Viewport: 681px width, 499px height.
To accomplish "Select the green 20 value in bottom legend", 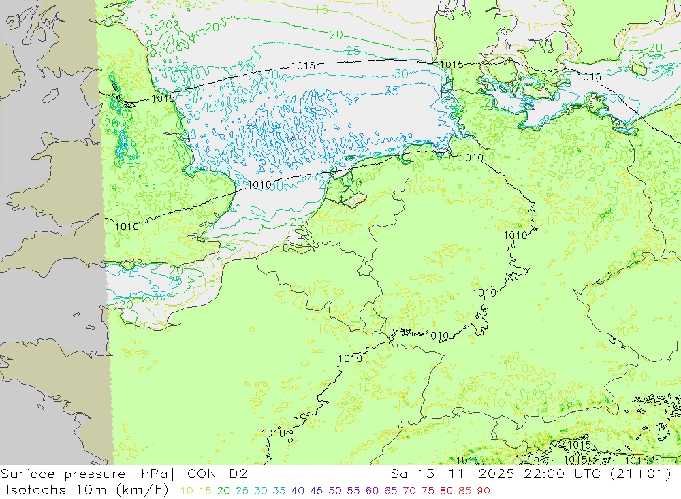I will 223,491.
